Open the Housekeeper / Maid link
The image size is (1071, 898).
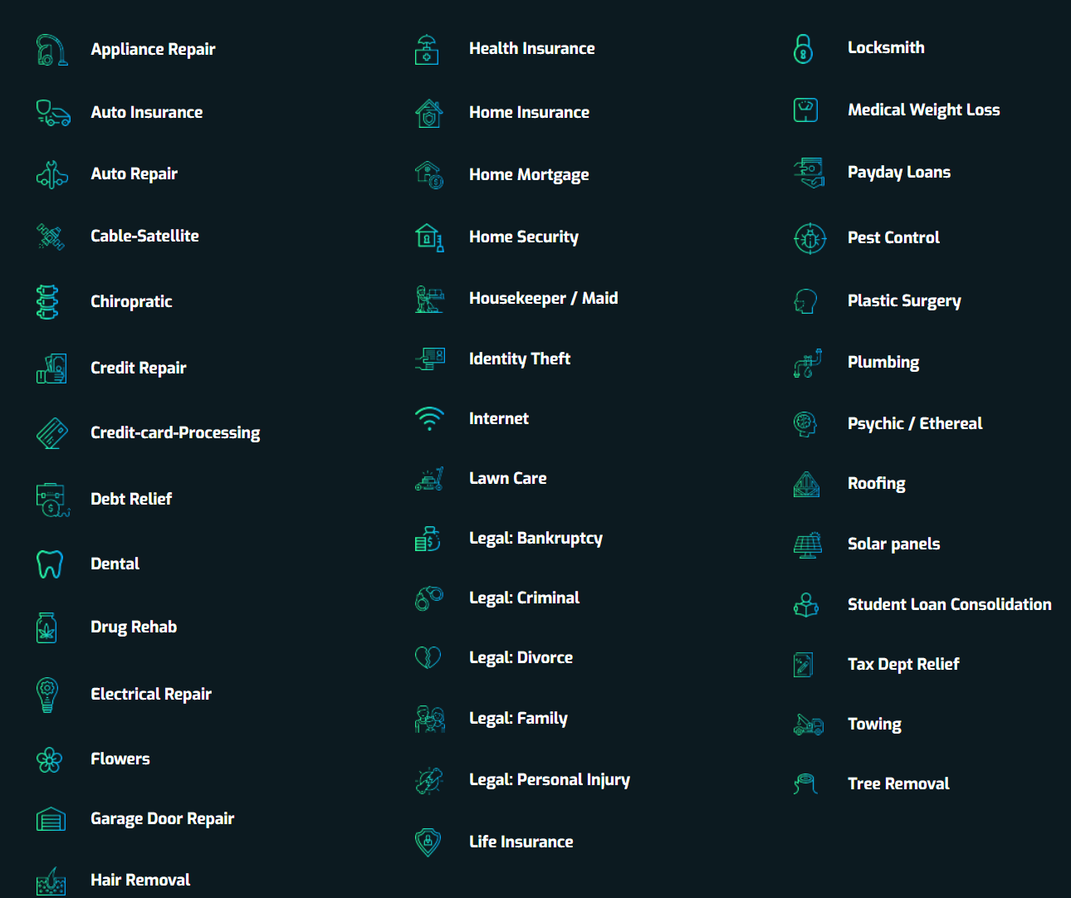544,299
